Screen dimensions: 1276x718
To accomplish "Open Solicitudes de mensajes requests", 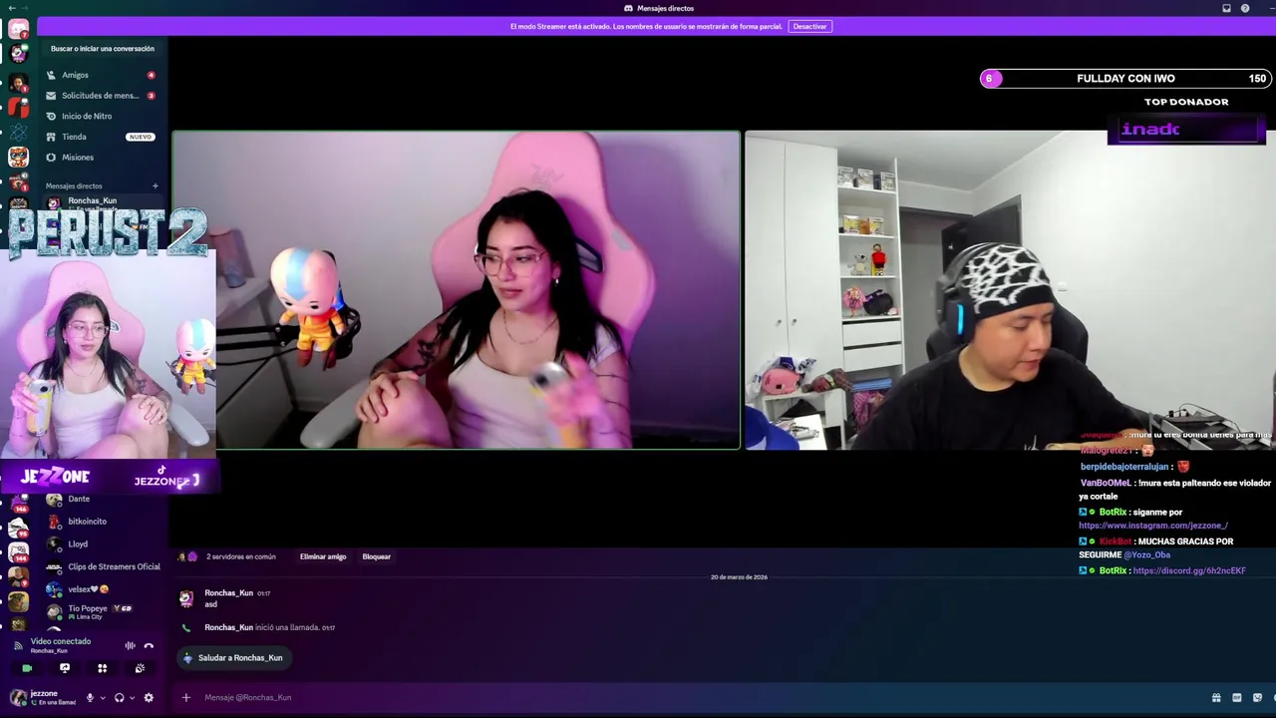I will [100, 96].
